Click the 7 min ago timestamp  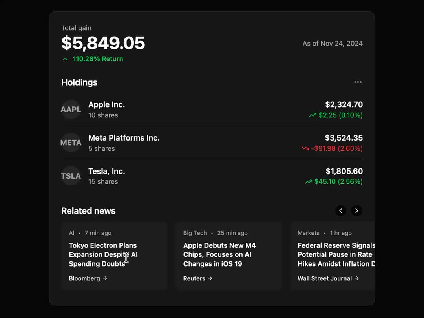click(98, 233)
